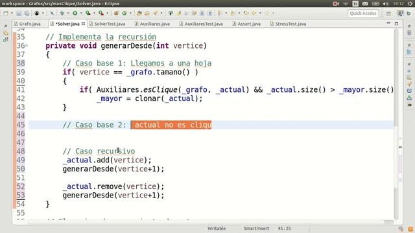This screenshot has width=415, height=233.
Task: Click the External Tools run icon
Action: click(x=101, y=13)
